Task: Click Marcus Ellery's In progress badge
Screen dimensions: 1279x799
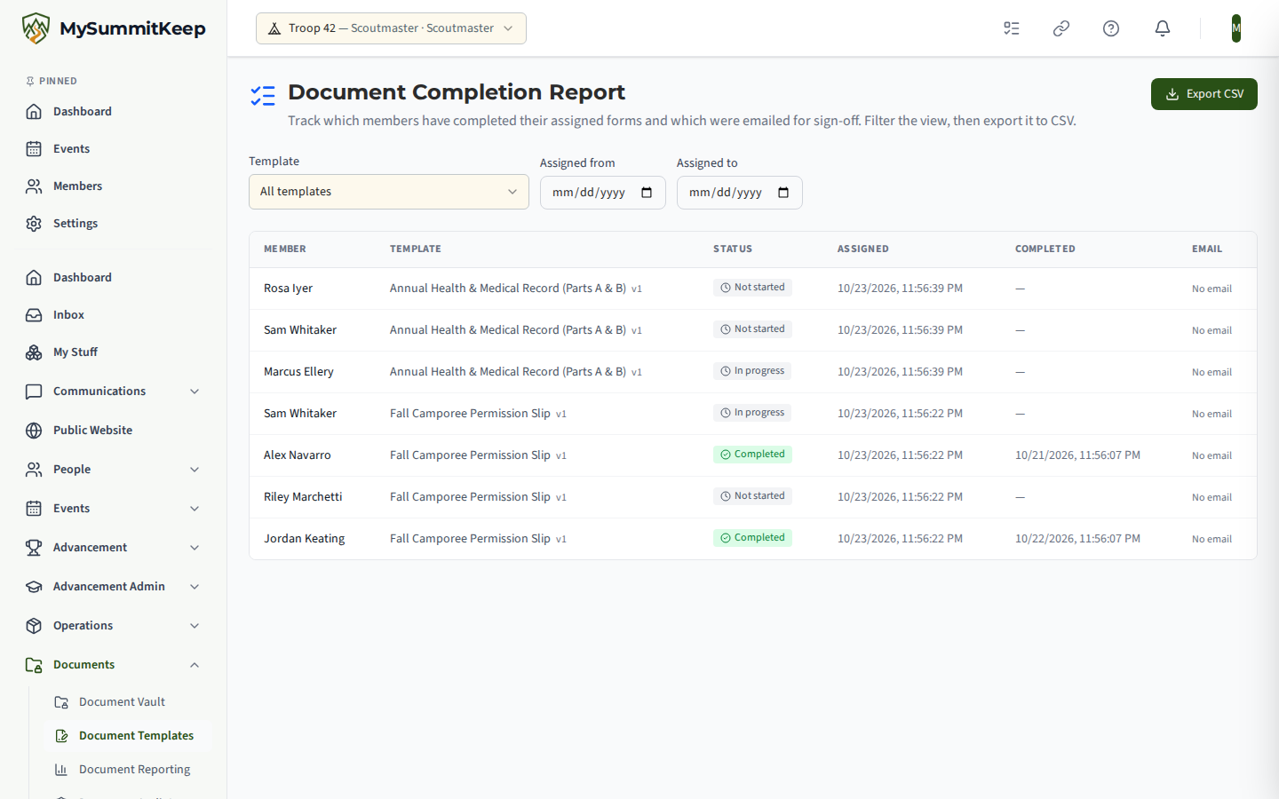Action: [x=752, y=371]
